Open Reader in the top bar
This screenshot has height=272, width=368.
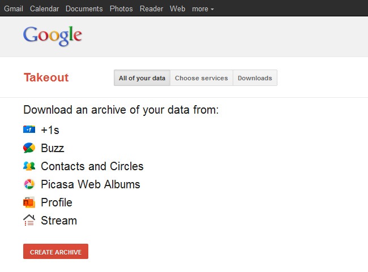click(152, 8)
